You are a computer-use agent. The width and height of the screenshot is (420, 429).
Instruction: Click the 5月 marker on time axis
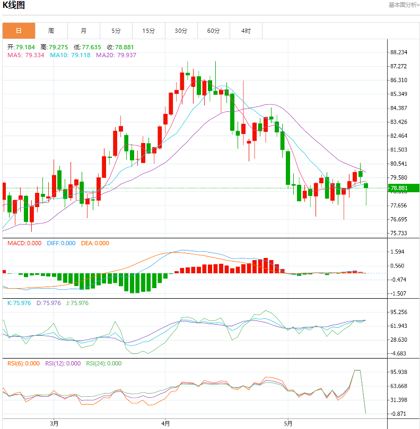288,423
